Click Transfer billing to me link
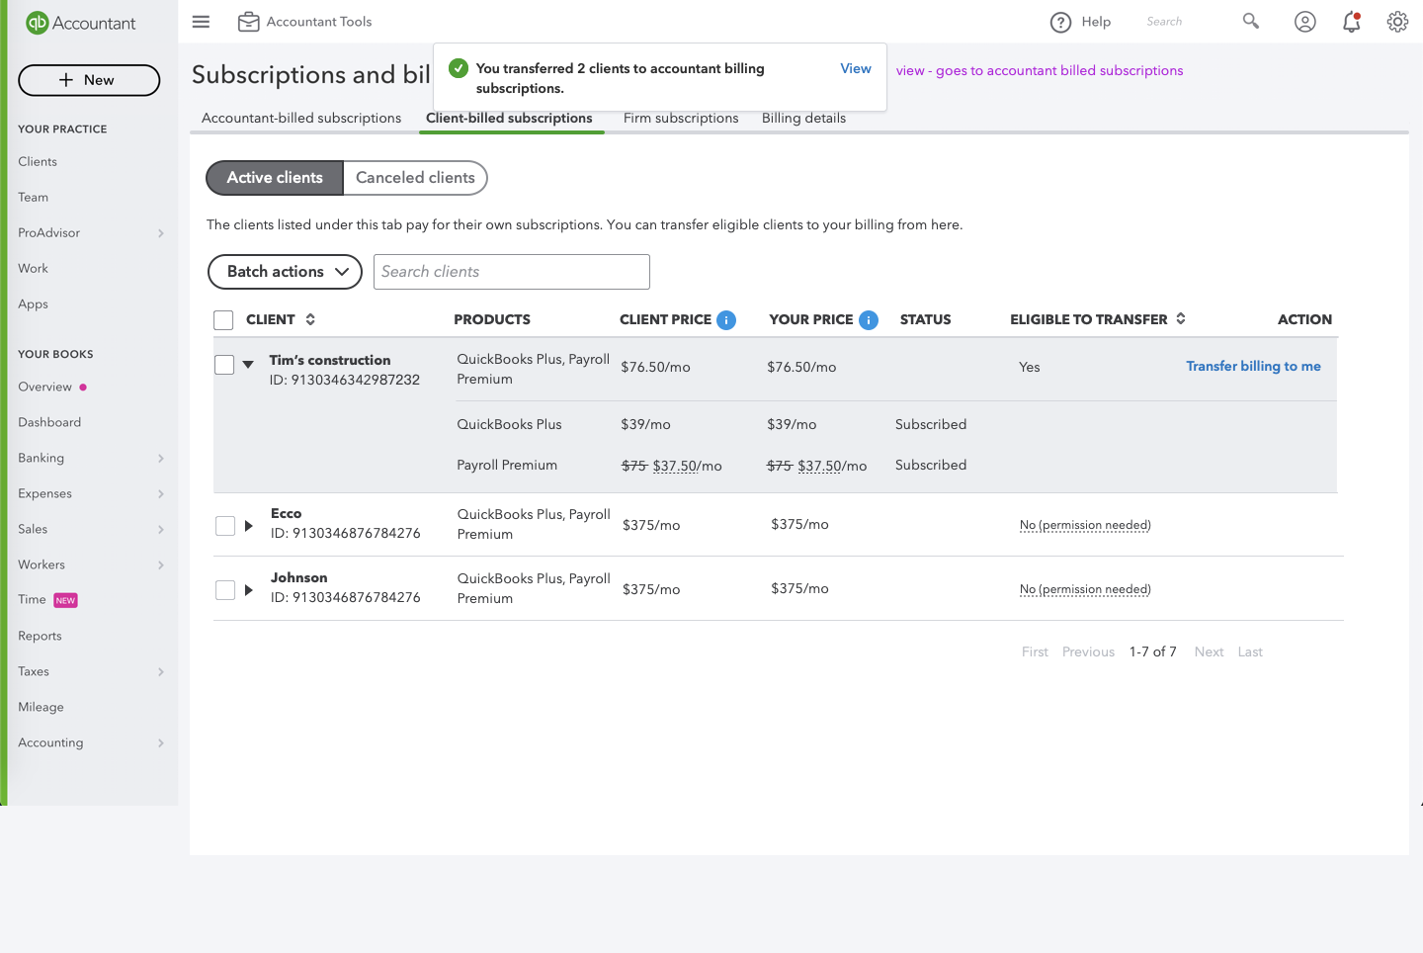 point(1253,367)
